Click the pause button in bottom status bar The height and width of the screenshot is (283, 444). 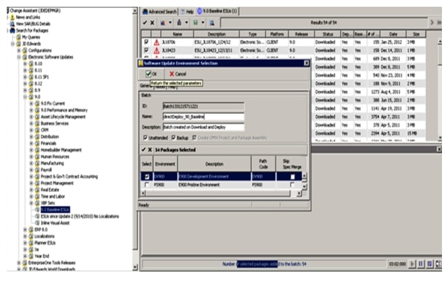(421, 263)
